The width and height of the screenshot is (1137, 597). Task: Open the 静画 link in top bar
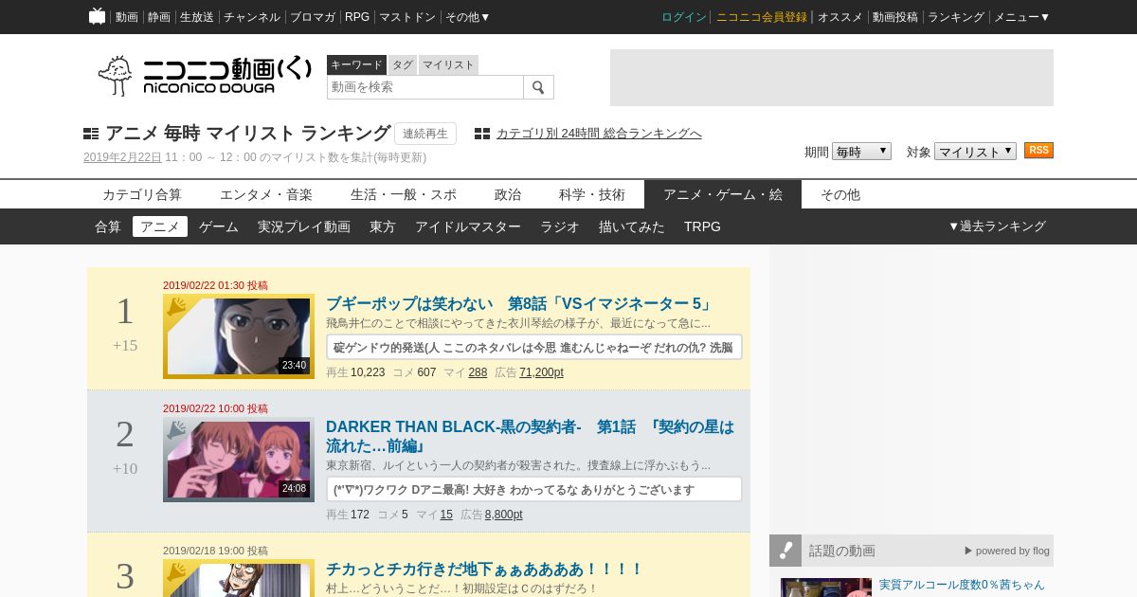tap(159, 17)
